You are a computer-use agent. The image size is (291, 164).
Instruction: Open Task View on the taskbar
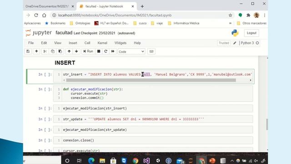(79, 160)
